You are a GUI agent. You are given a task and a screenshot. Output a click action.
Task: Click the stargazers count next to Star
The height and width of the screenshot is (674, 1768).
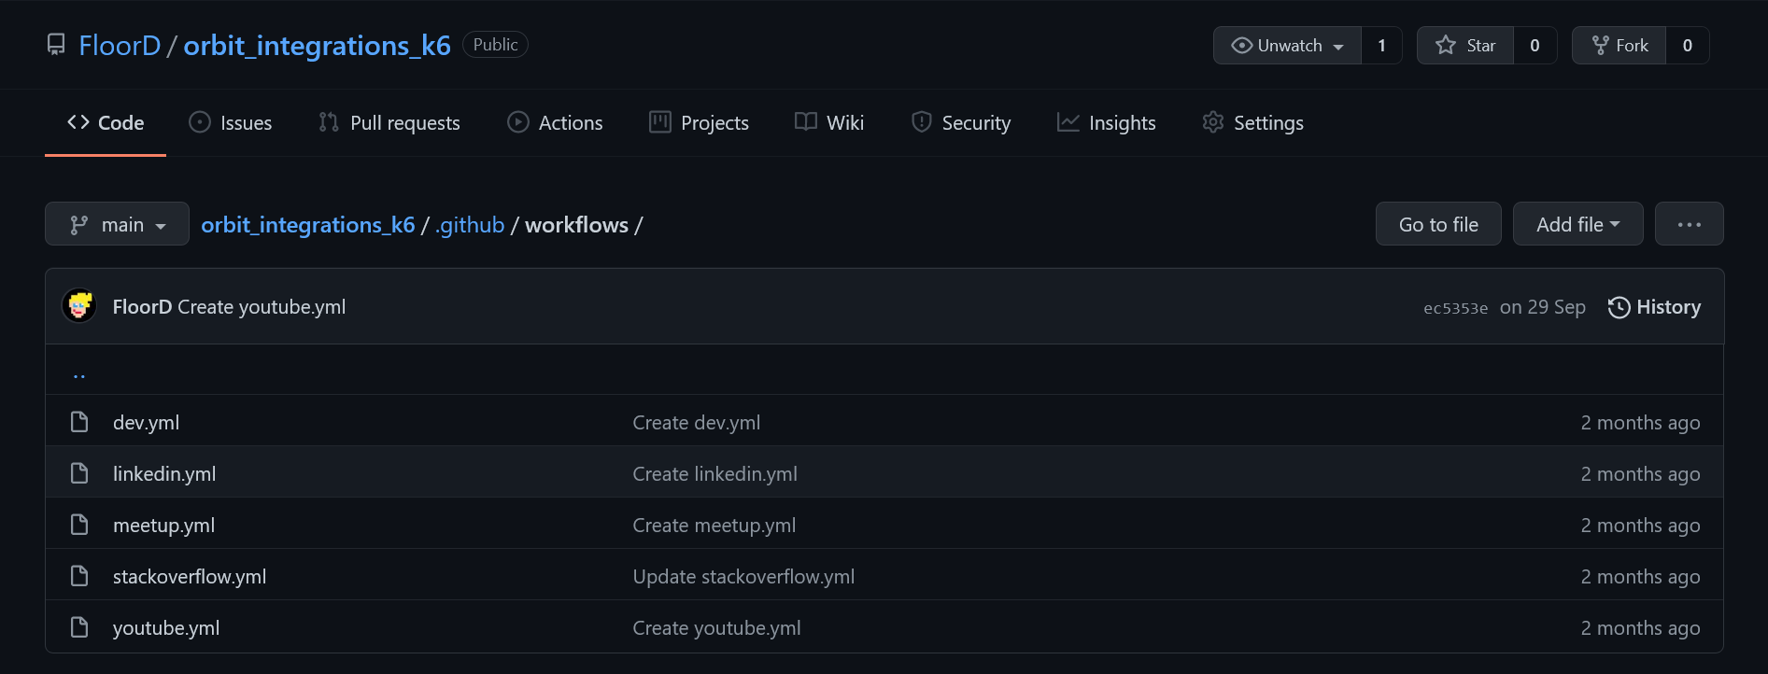1535,45
